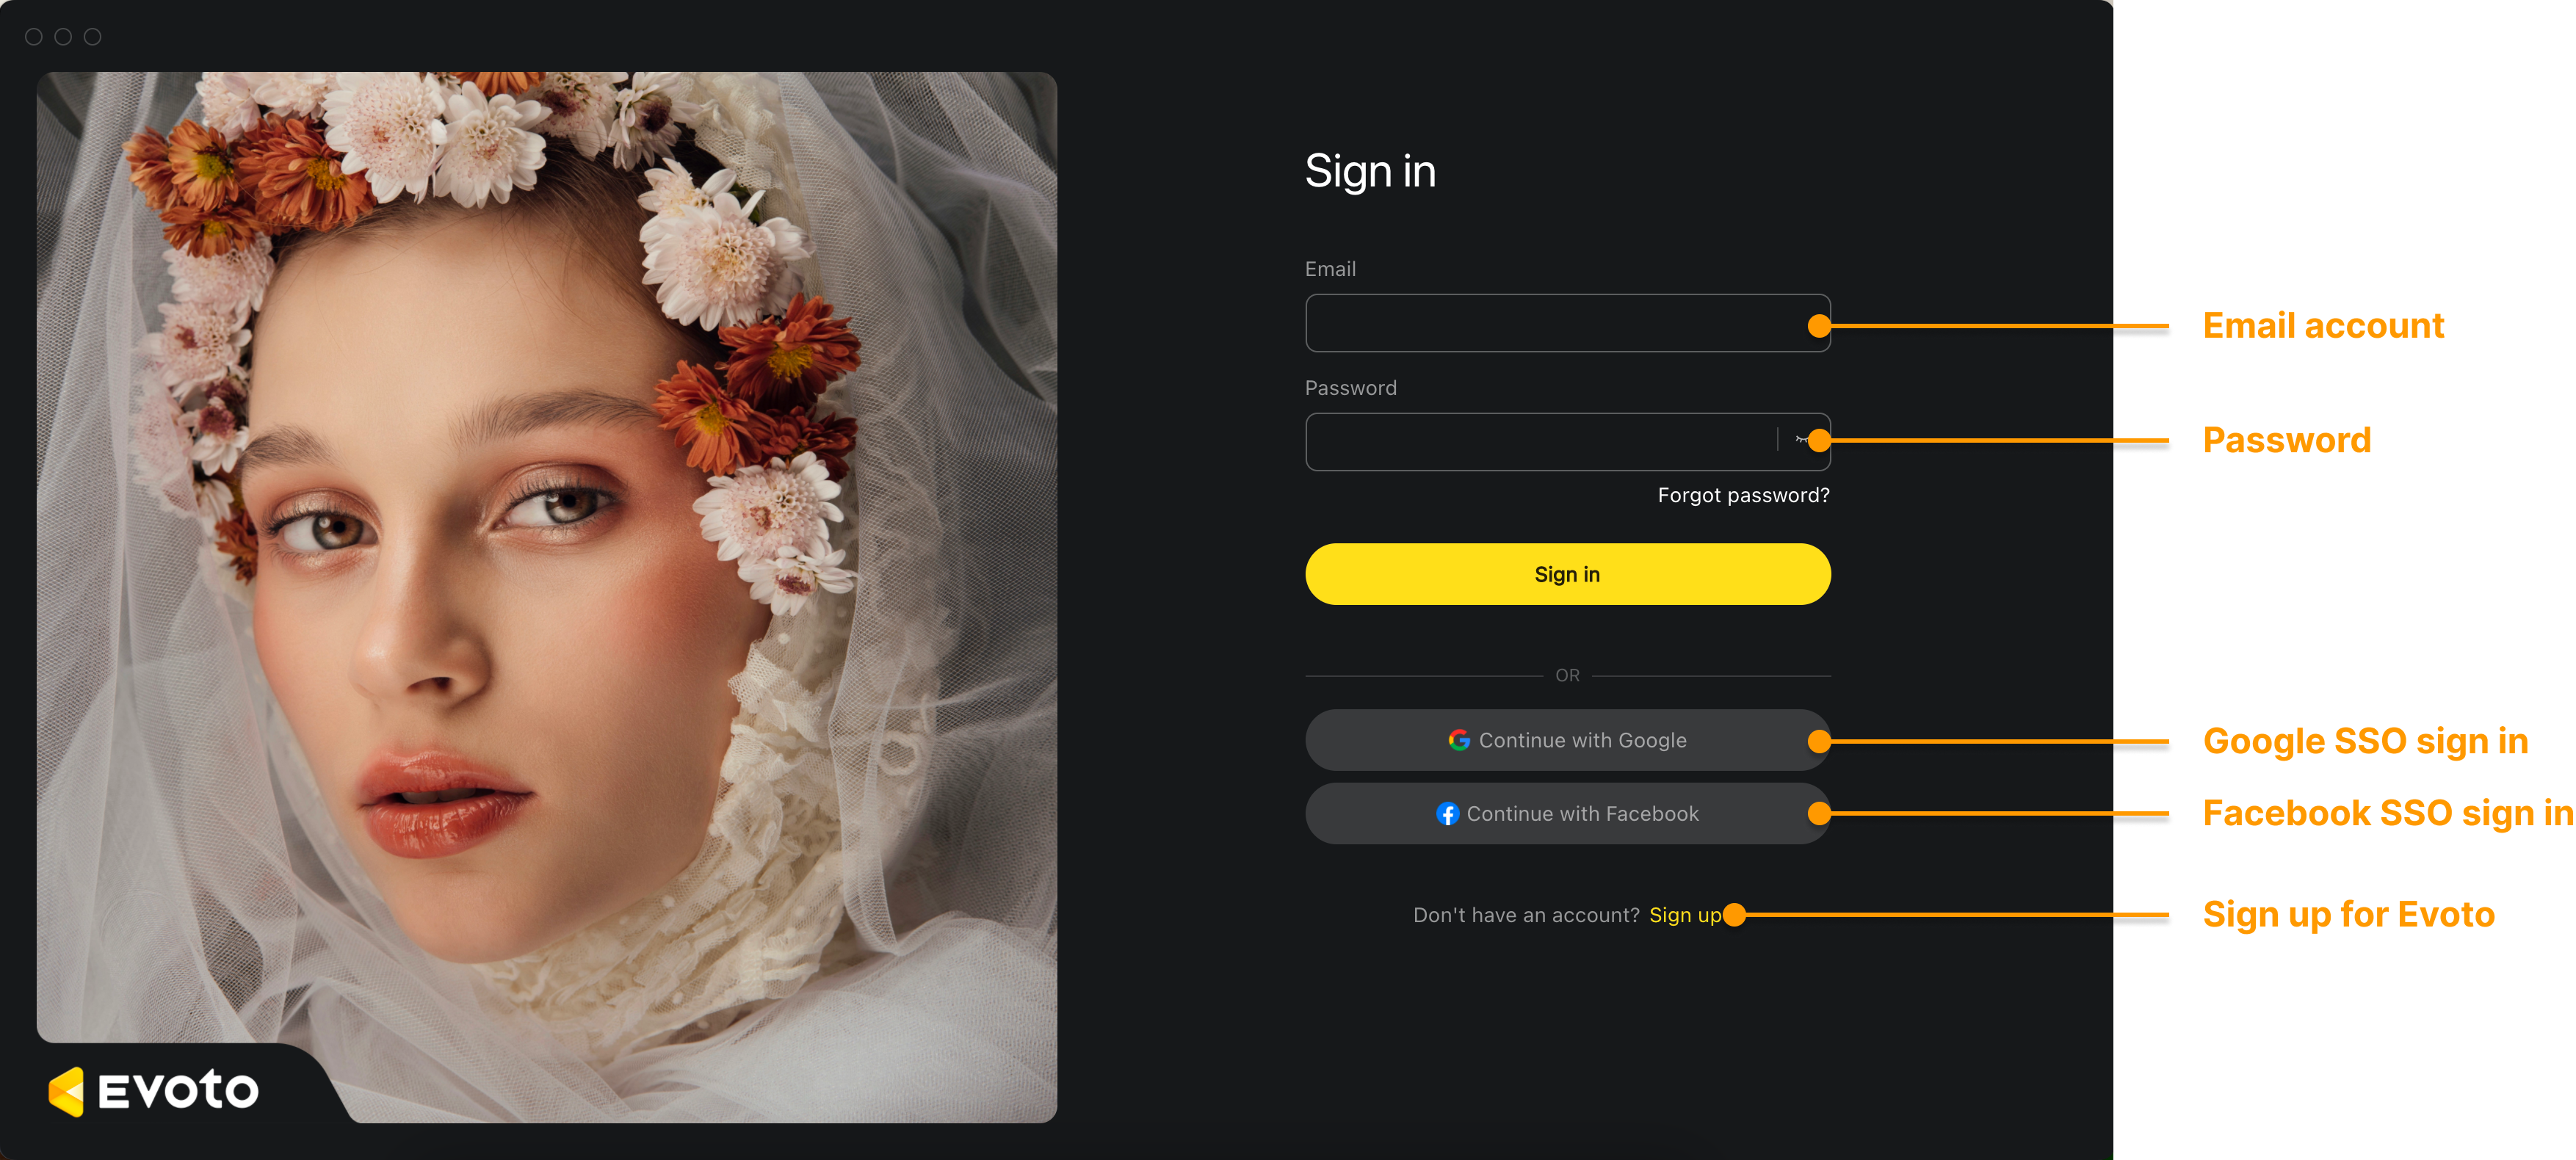Click the orange dot on the Google button
Viewport: 2576px width, 1160px height.
(1819, 741)
